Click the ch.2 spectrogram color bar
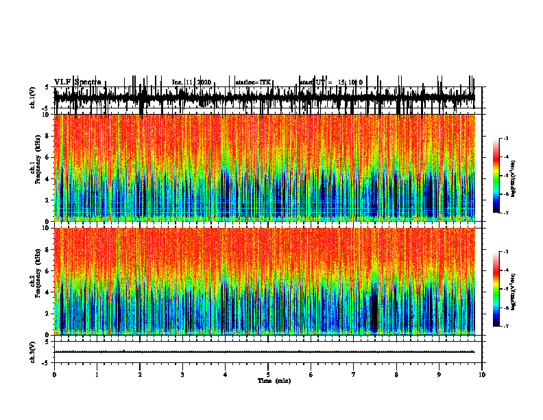 point(496,289)
